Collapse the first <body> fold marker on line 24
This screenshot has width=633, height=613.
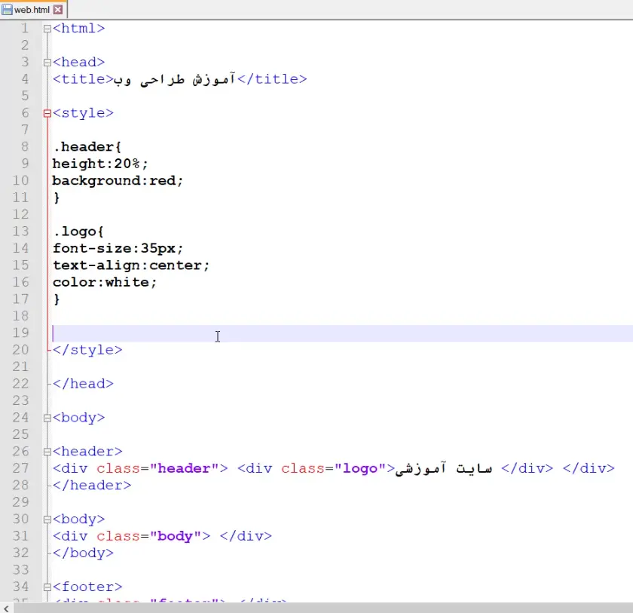click(47, 418)
